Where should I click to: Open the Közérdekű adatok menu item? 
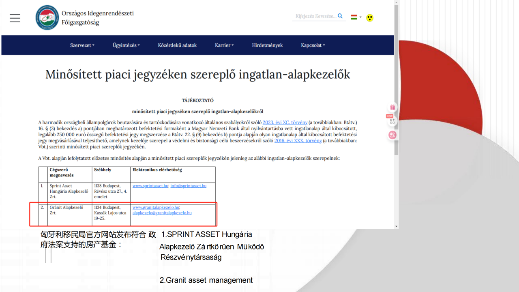pos(177,45)
